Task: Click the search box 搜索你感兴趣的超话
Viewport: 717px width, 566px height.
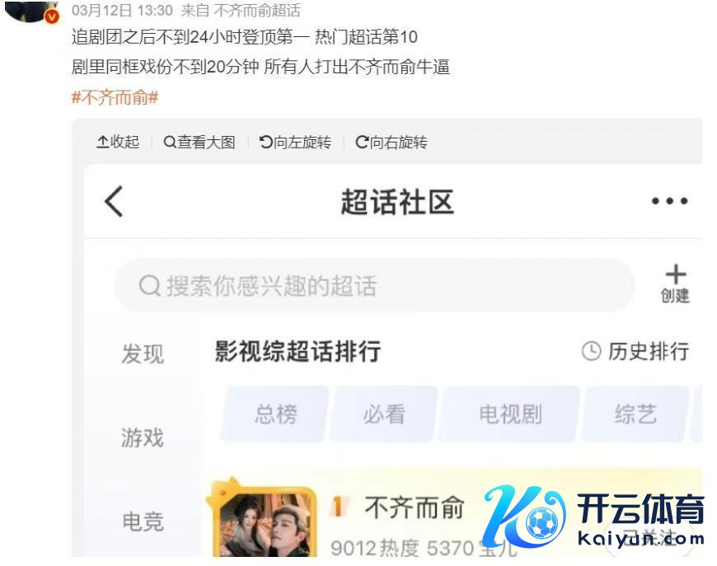Action: 374,286
